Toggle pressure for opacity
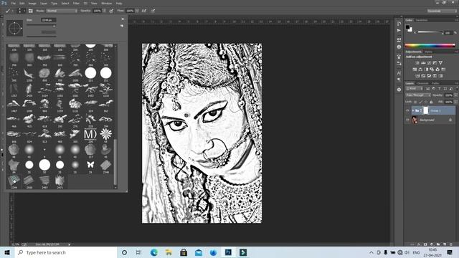This screenshot has width=459, height=258. [111, 11]
